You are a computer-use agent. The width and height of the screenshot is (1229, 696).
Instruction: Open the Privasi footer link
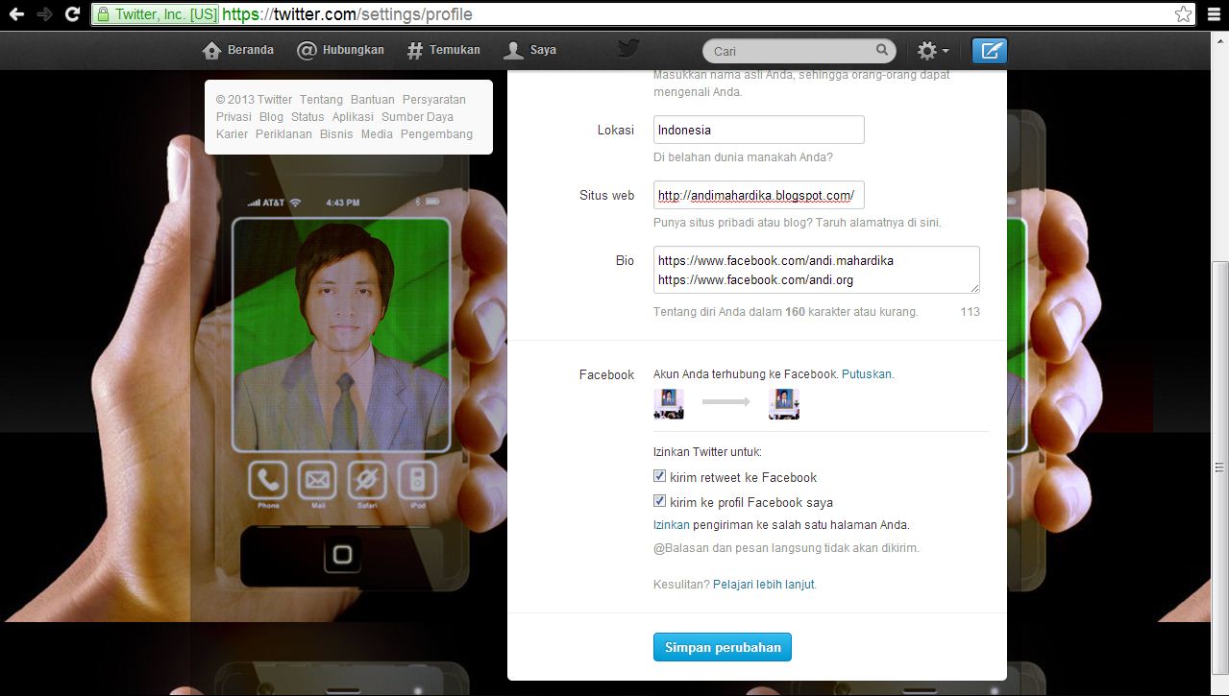tap(234, 117)
